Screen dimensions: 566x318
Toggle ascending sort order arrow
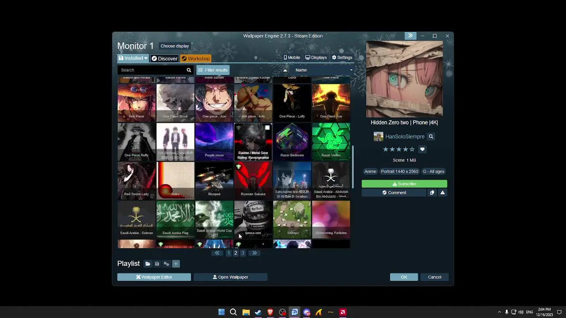pos(285,70)
